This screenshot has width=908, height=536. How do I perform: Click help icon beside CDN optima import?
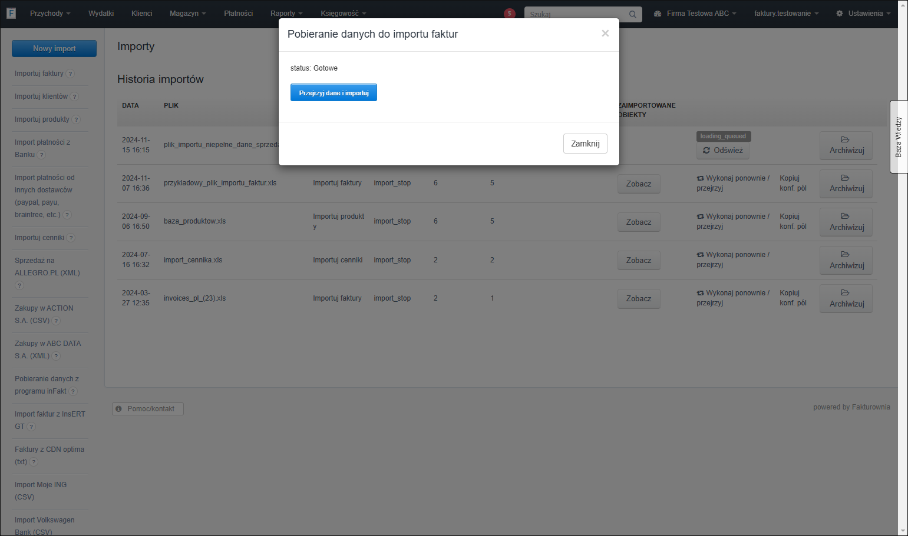34,462
